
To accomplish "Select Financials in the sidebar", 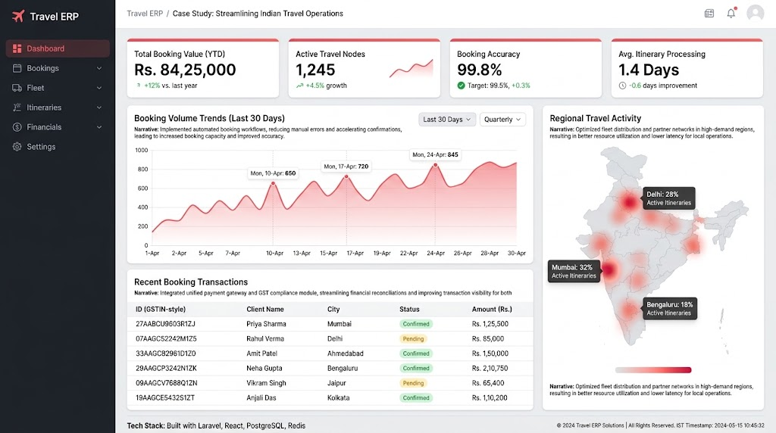I will click(x=58, y=127).
